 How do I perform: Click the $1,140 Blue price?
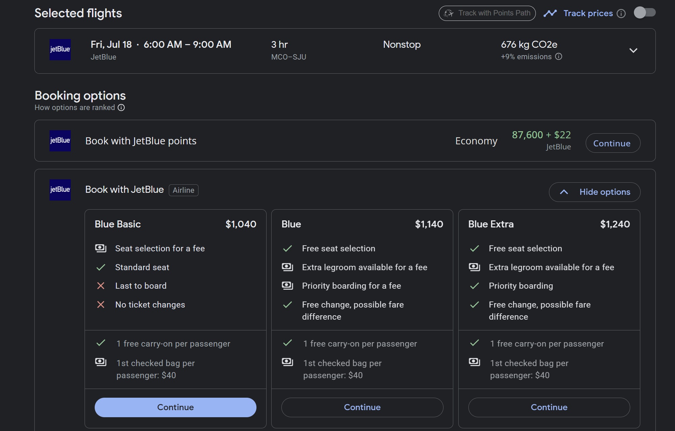click(429, 224)
